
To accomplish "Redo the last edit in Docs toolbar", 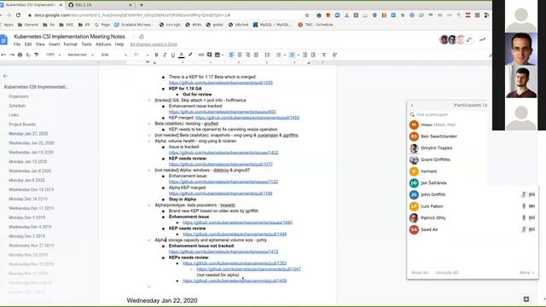I will click(12, 55).
